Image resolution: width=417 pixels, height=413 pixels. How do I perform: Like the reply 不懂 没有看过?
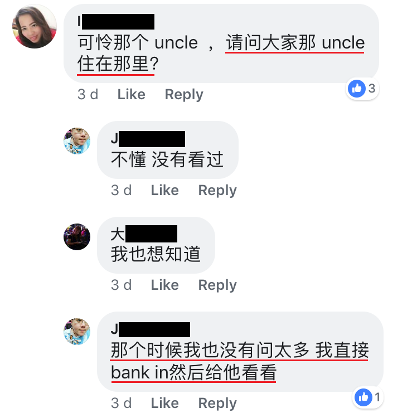point(165,190)
